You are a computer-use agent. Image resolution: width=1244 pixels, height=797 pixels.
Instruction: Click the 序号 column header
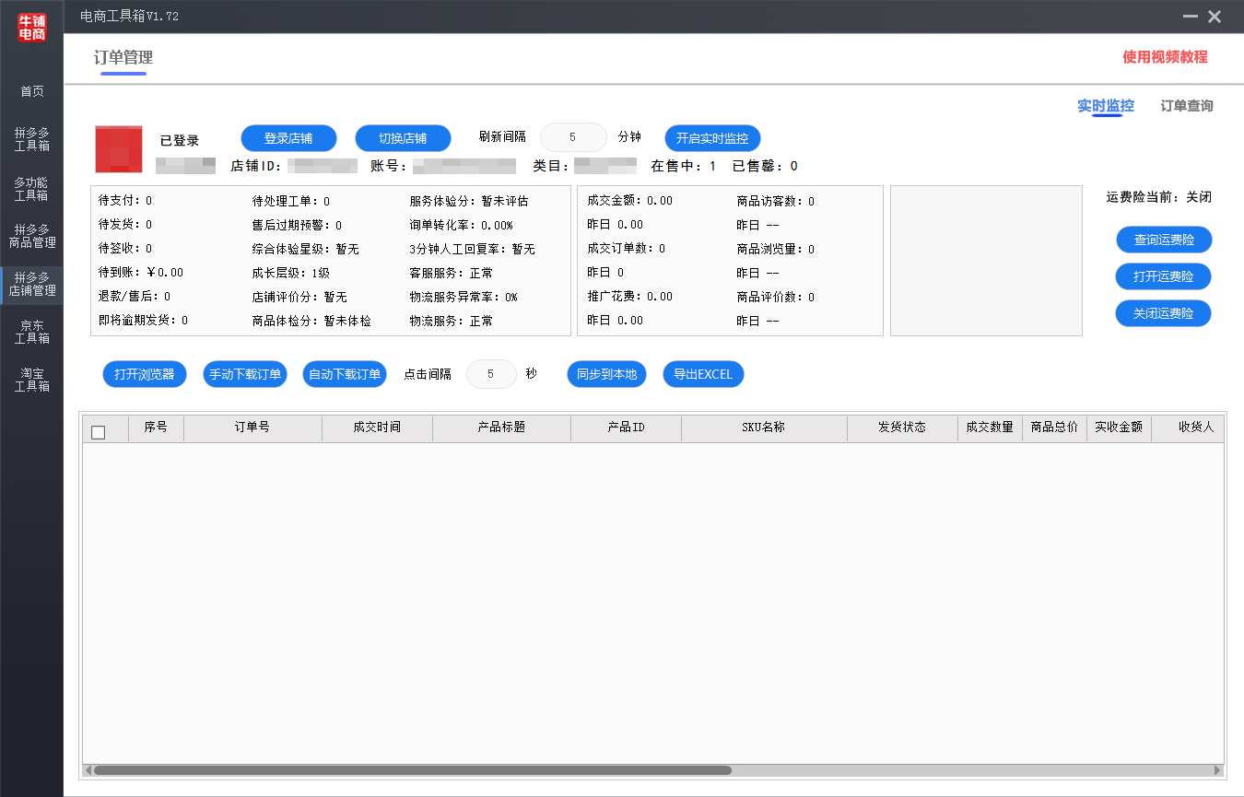(156, 428)
